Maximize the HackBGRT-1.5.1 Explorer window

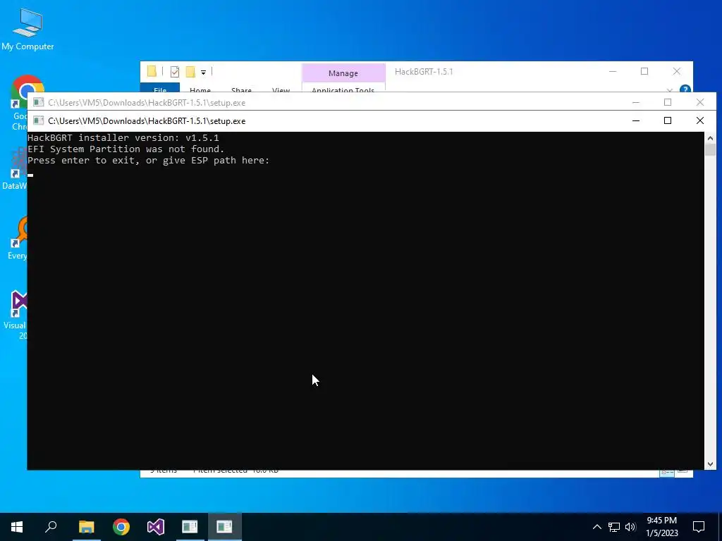644,71
